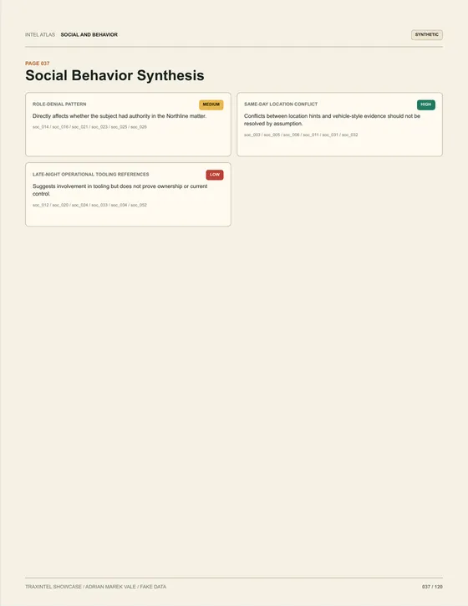Open the SAME-DAY LOCATION CONFLICT card heading

pyautogui.click(x=281, y=104)
